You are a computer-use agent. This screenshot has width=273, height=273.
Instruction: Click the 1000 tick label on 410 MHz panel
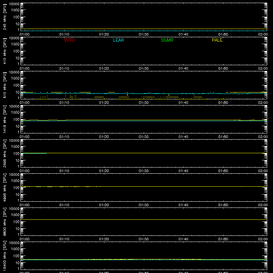(15, 44)
